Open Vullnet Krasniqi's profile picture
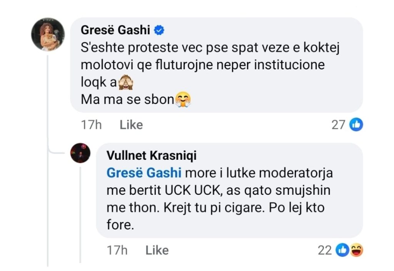This screenshot has height=271, width=394. click(80, 152)
